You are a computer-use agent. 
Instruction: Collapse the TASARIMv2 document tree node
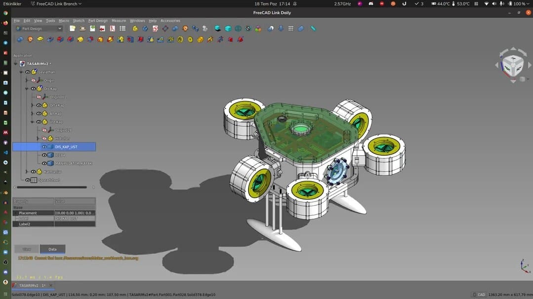[x=15, y=64]
